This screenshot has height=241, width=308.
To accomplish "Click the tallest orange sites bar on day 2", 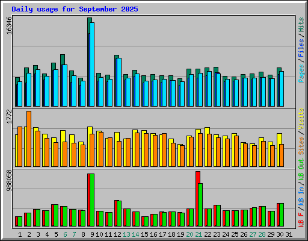I will click(x=29, y=139).
